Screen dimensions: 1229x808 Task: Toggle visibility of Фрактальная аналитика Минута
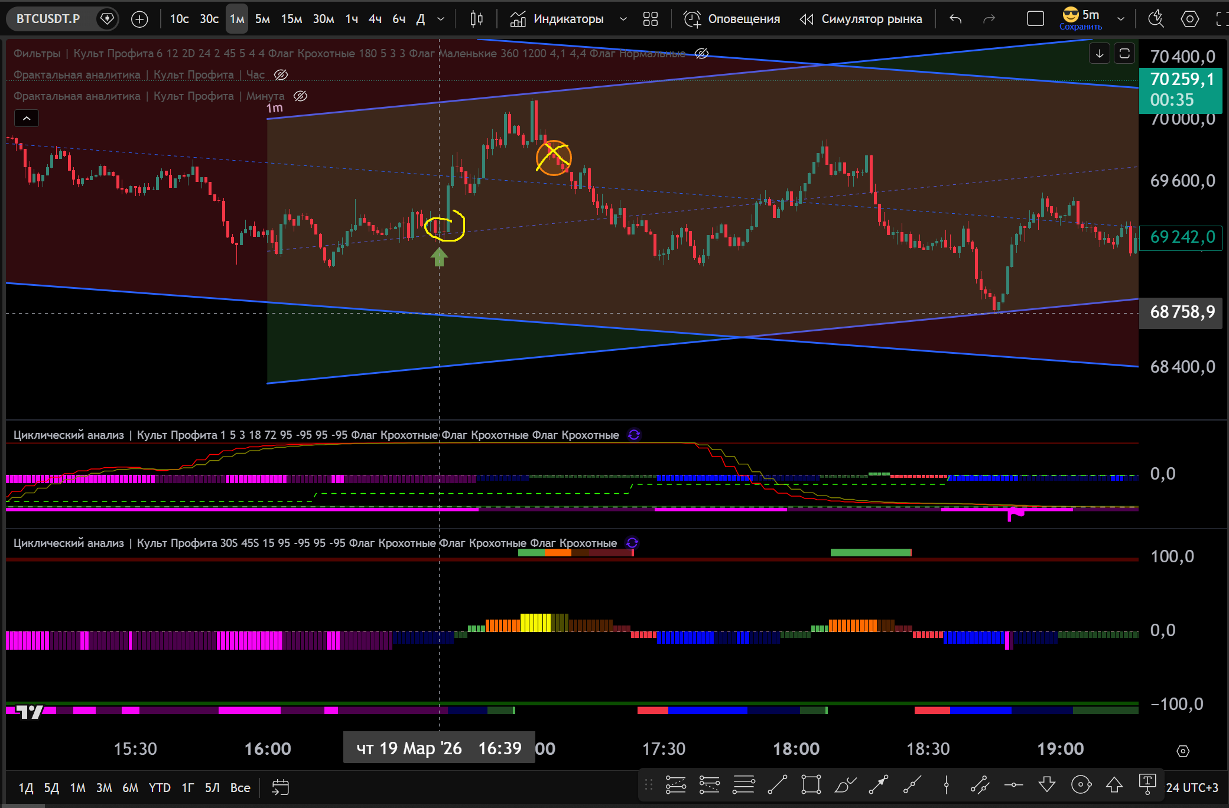pos(301,96)
